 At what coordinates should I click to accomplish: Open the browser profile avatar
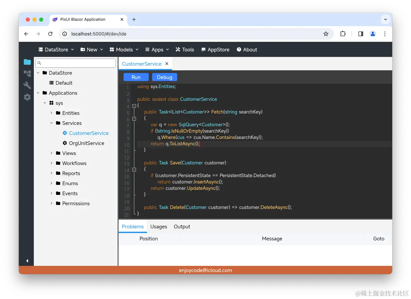372,34
